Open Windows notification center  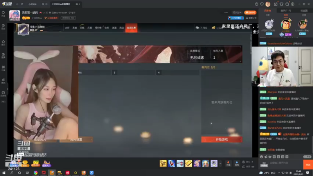click(x=308, y=173)
